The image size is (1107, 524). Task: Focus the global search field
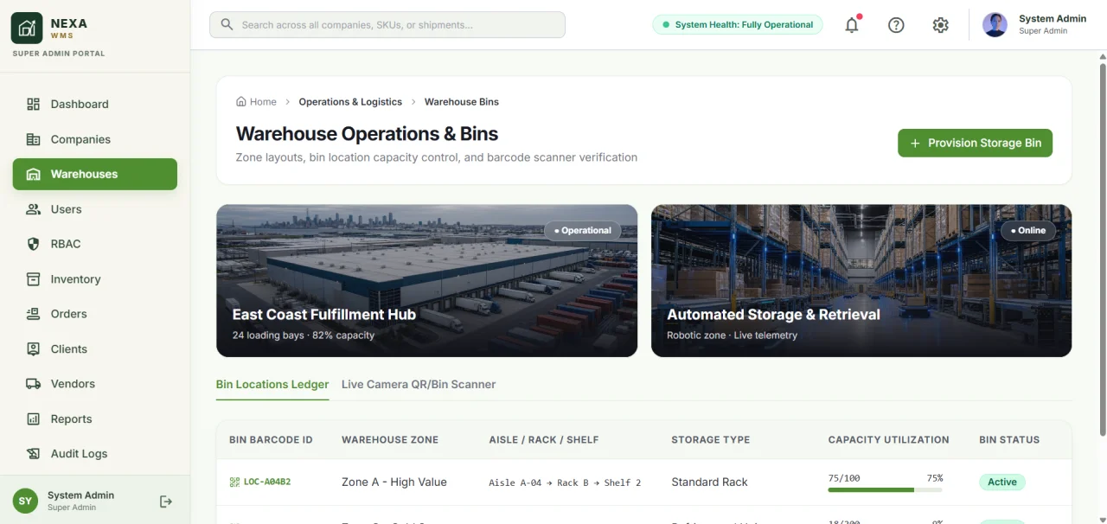coord(387,25)
